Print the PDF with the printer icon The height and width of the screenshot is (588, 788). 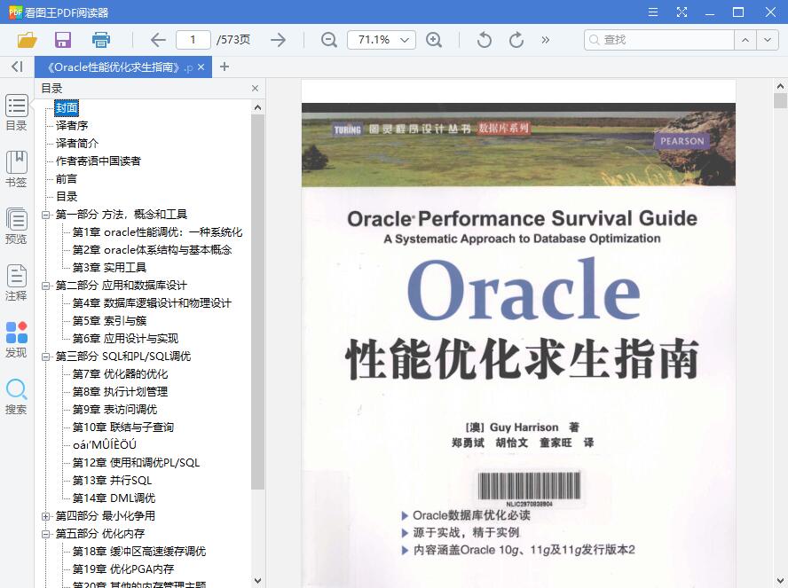[x=101, y=40]
